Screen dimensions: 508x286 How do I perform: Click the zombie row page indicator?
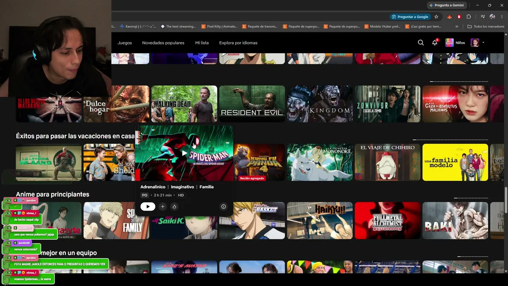[459, 81]
